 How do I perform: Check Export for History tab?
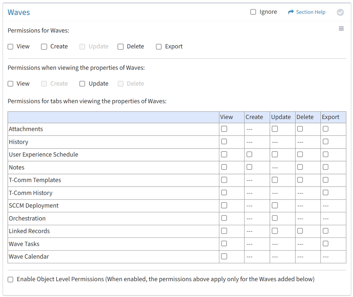point(325,142)
